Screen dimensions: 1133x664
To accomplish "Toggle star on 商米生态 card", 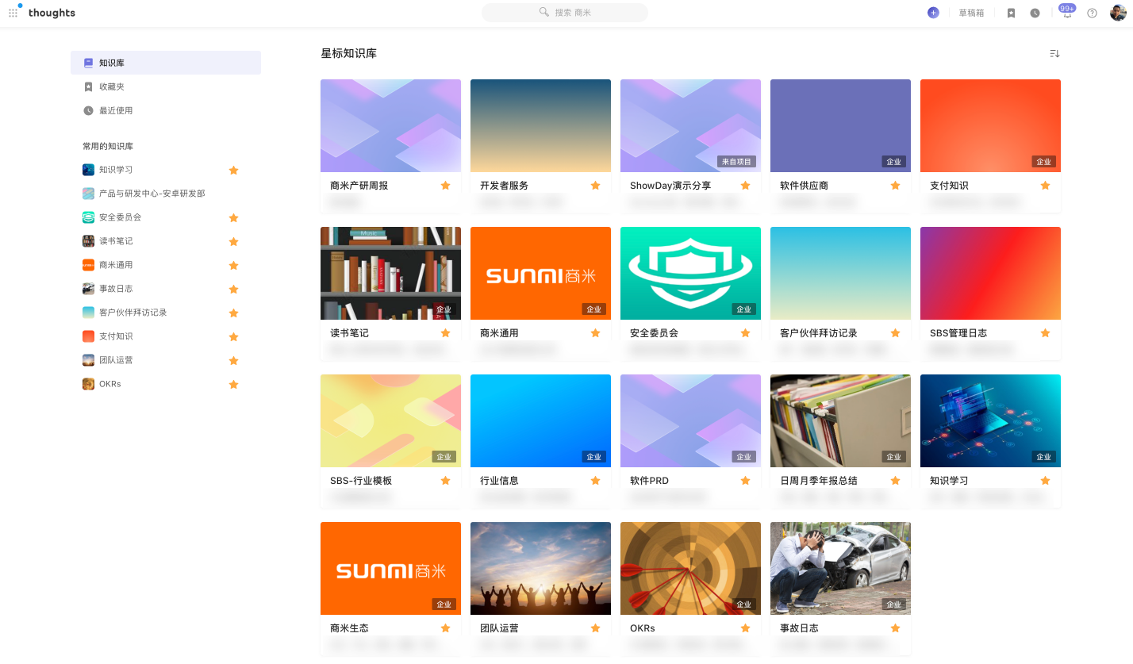I will point(445,628).
